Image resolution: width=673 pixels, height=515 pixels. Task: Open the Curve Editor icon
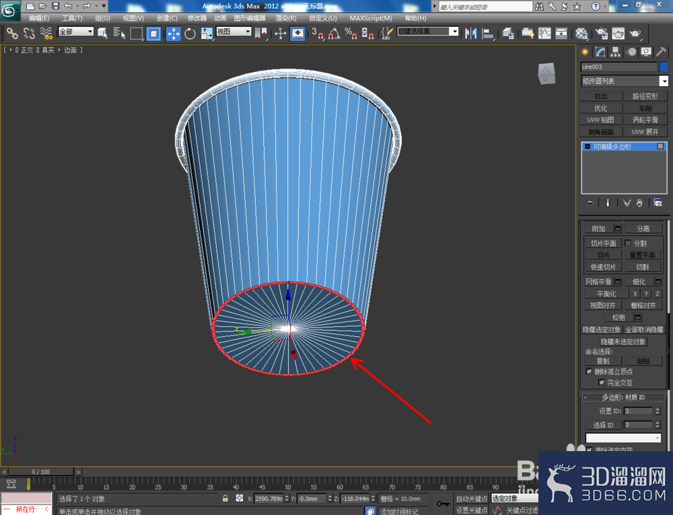tap(544, 33)
